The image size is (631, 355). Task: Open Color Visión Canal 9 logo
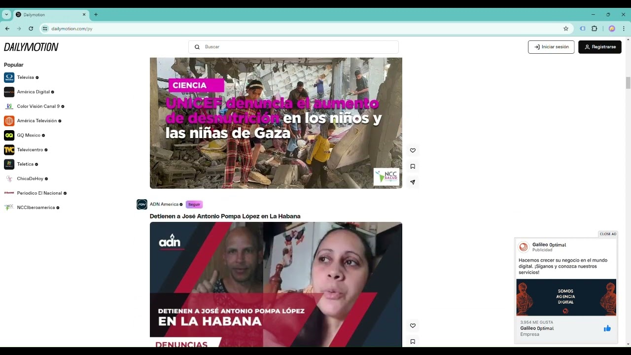9,106
